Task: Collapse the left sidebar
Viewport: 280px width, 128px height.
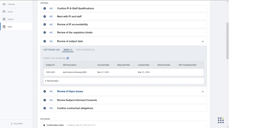Action: (x=16, y=124)
